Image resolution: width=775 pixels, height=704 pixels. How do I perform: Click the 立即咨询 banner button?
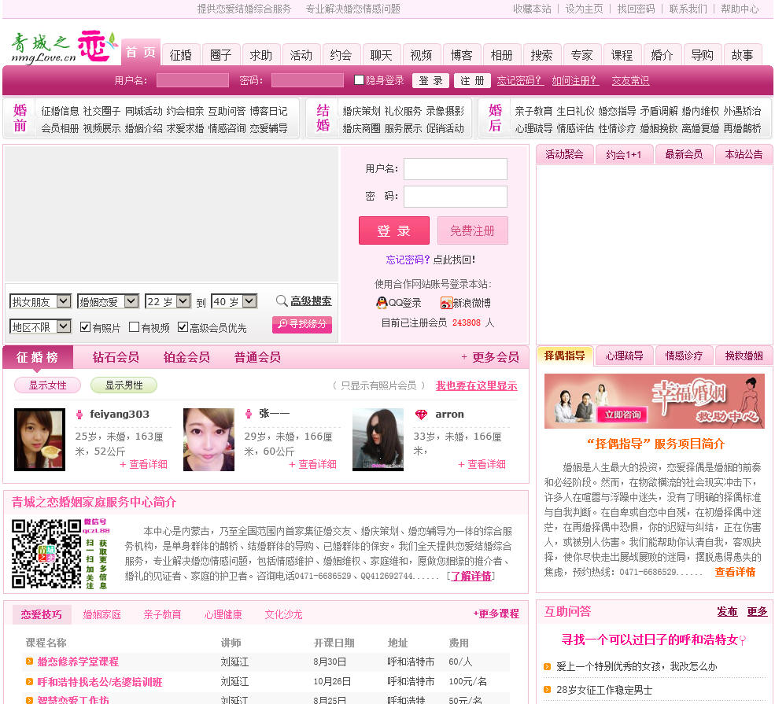(622, 415)
